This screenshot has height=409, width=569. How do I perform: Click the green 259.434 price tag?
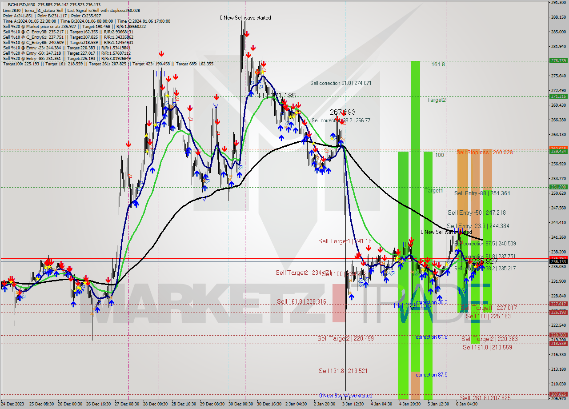click(558, 152)
